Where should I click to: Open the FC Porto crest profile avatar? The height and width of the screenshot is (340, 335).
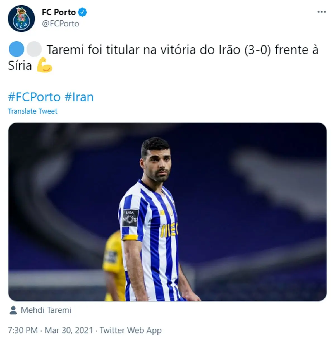tap(21, 18)
